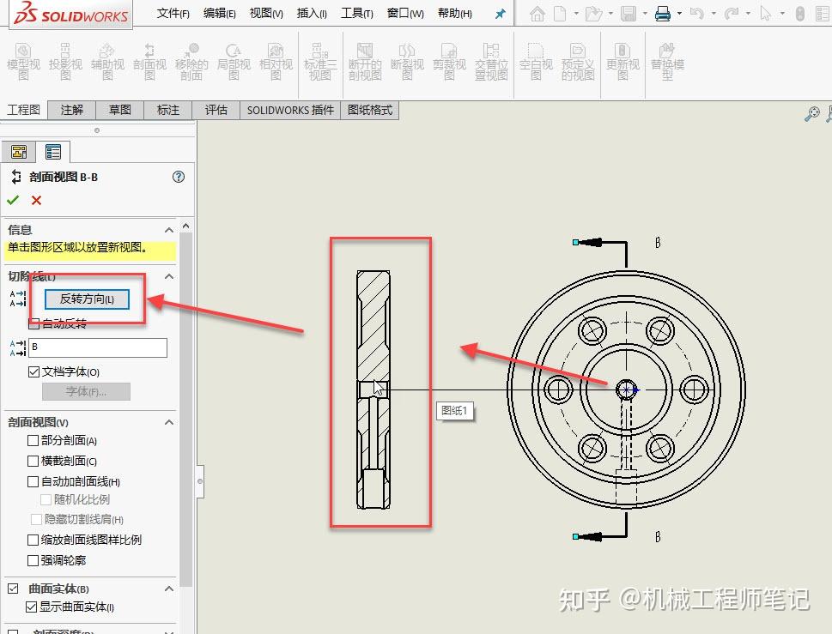Click the Model View (模型视图) icon
The width and height of the screenshot is (832, 634).
pyautogui.click(x=23, y=62)
